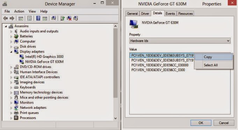Click the Human Interface Devices icon
The height and width of the screenshot is (130, 238).
click(x=16, y=72)
